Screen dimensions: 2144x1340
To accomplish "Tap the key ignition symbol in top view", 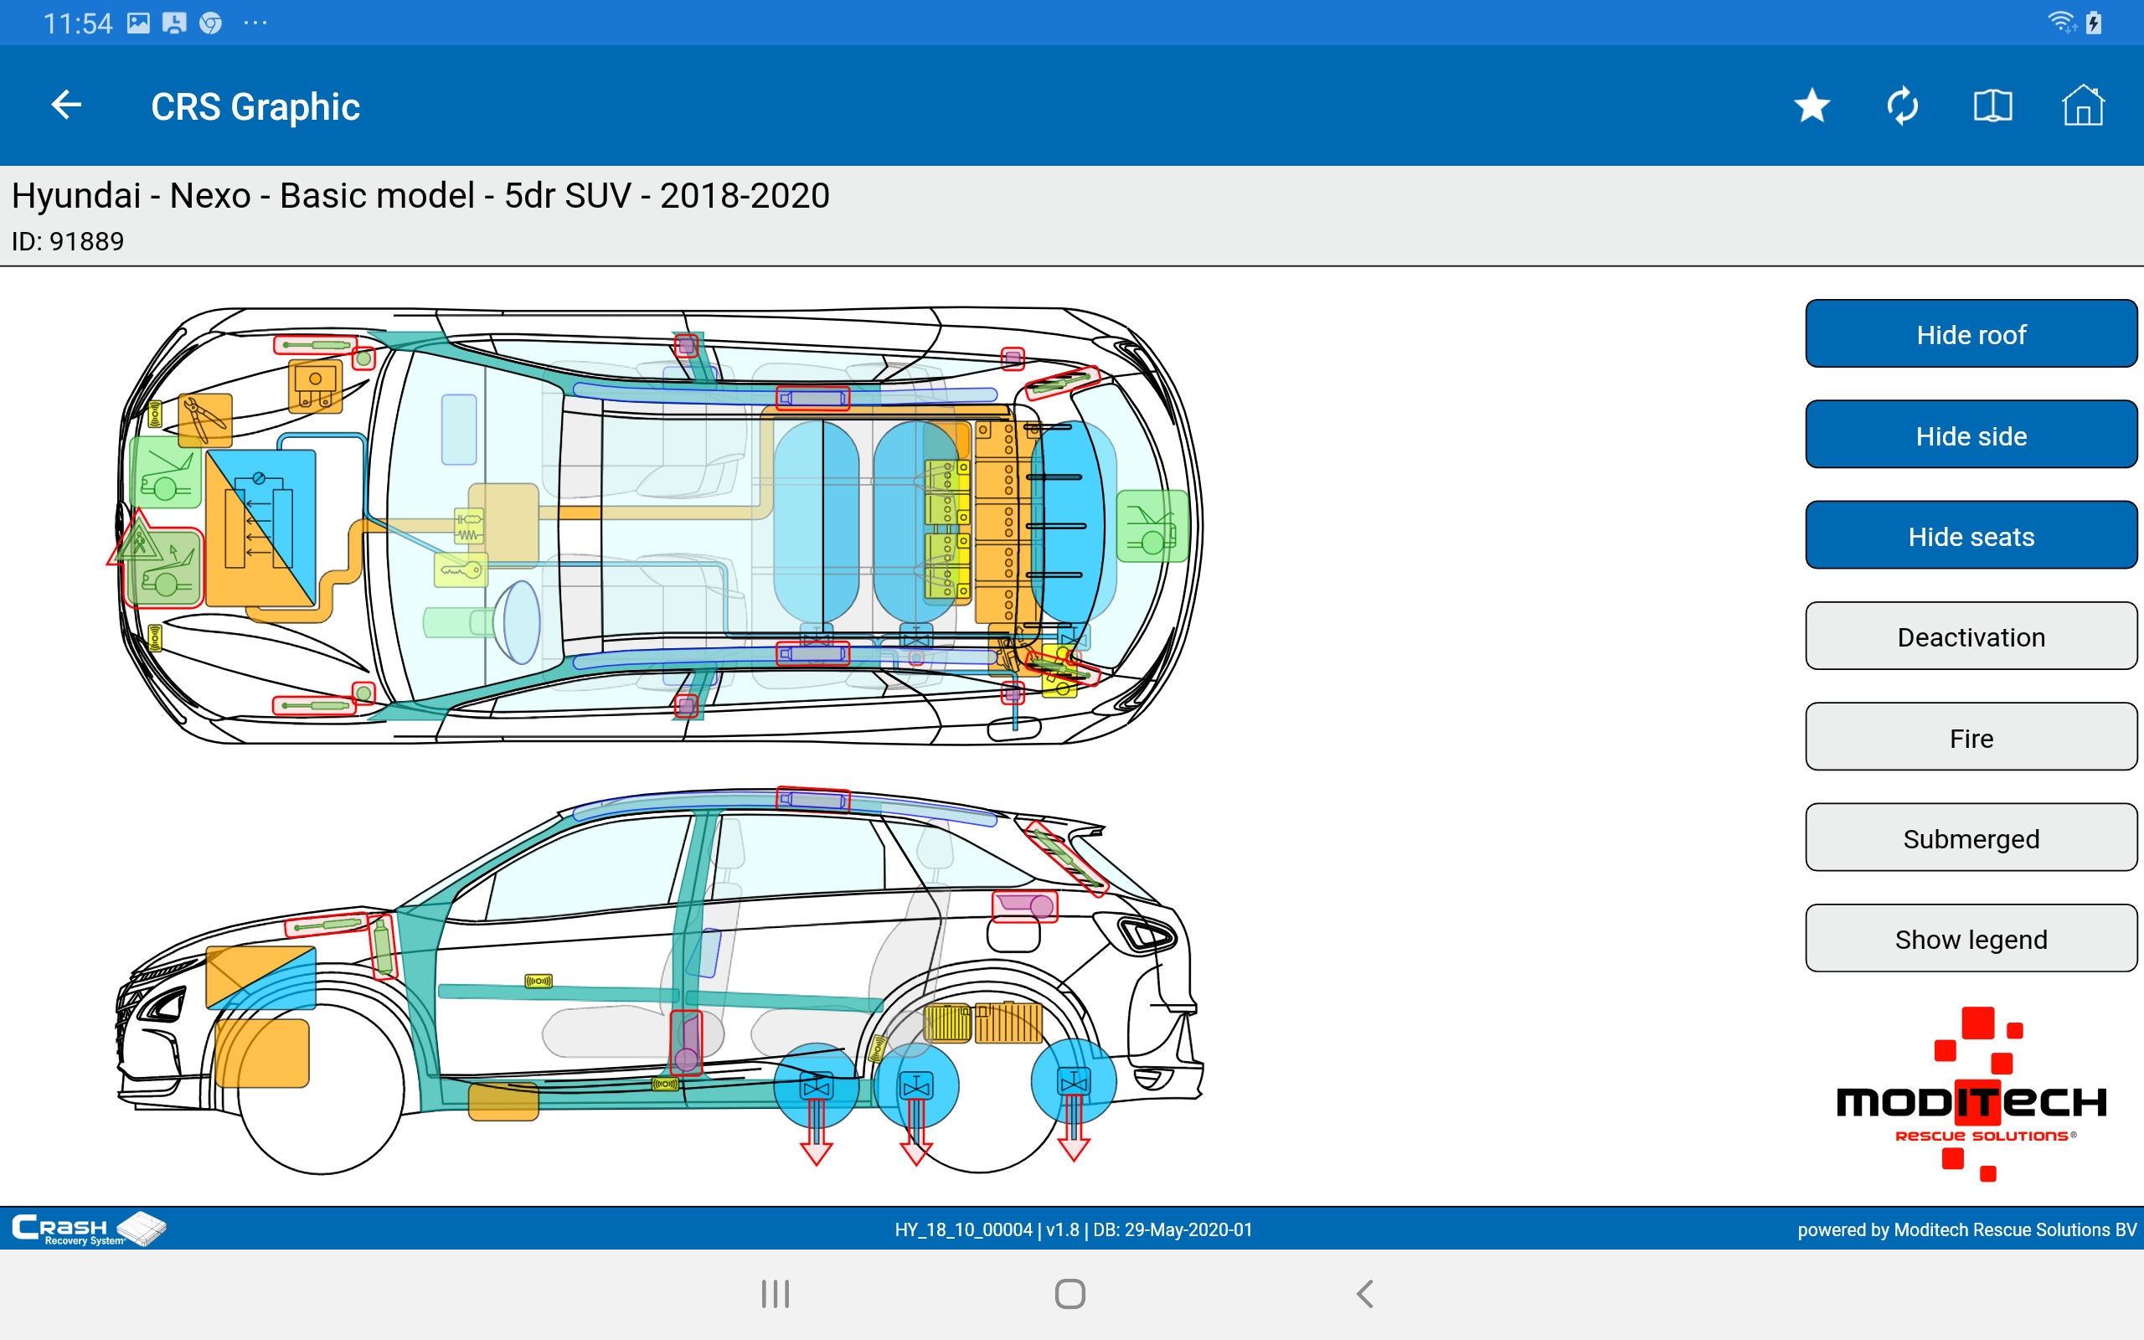I will pyautogui.click(x=461, y=569).
